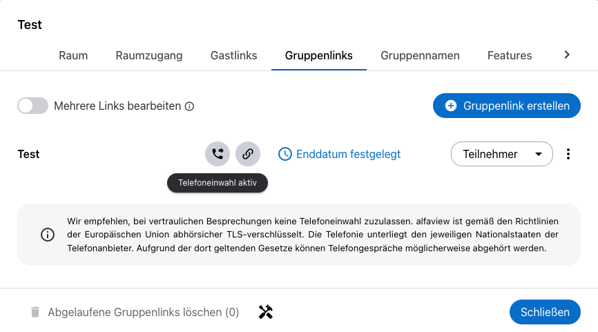598x332 pixels.
Task: Click the Enddatum festgelegt link
Action: tap(348, 154)
